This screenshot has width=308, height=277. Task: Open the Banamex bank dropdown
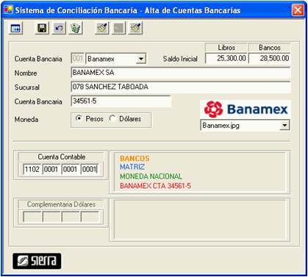pos(141,59)
